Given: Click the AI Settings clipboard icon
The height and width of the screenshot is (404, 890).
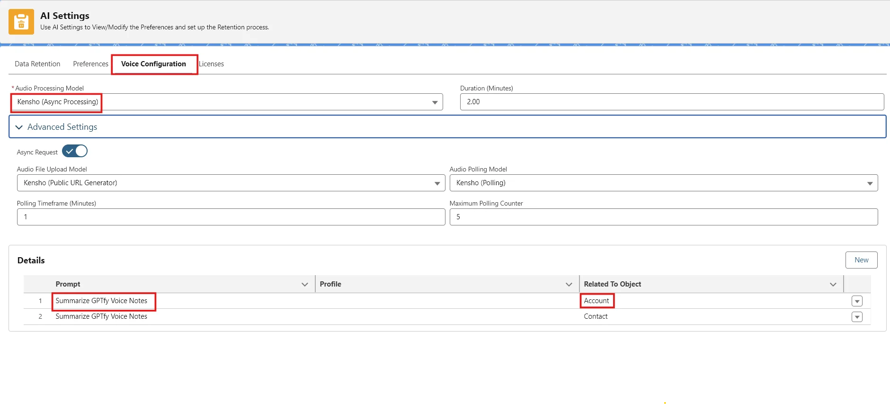Looking at the screenshot, I should pyautogui.click(x=21, y=22).
